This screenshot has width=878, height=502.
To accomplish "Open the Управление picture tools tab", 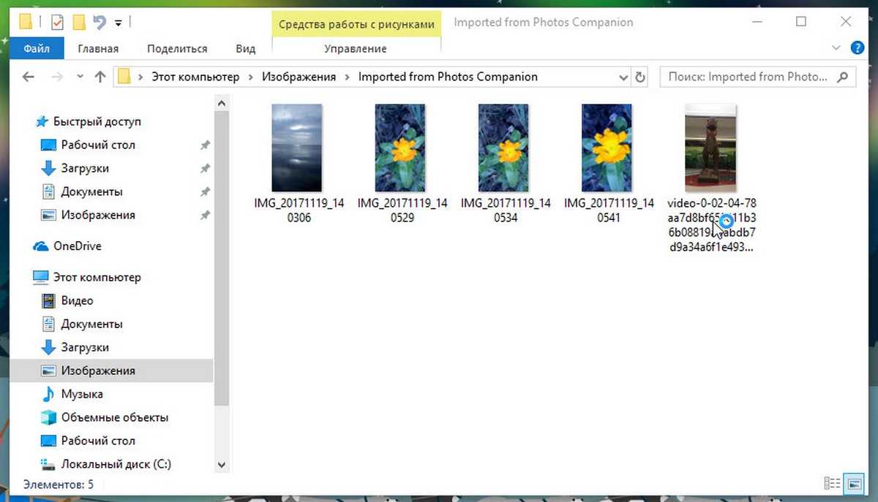I will pos(356,49).
